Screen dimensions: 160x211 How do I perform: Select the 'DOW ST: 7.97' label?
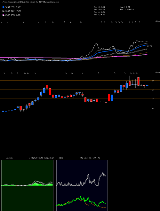(12, 7)
